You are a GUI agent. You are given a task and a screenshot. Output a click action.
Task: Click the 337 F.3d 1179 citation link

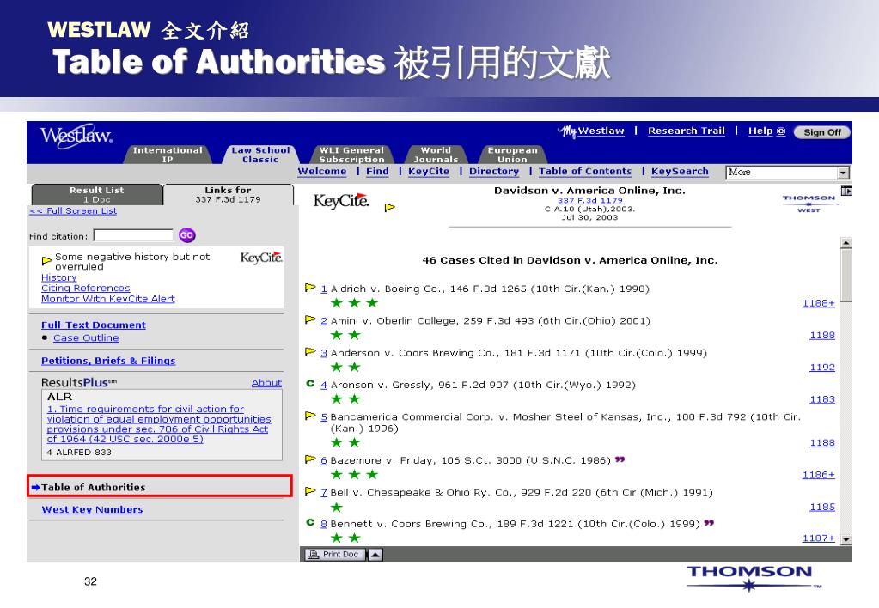pos(589,201)
